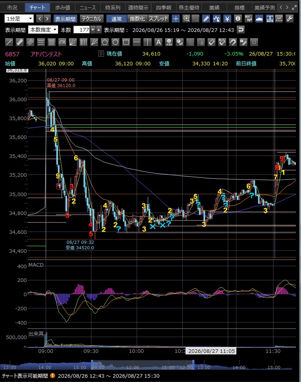Open the 1分足 timeframe dropdown
The height and width of the screenshot is (382, 301).
coord(19,19)
